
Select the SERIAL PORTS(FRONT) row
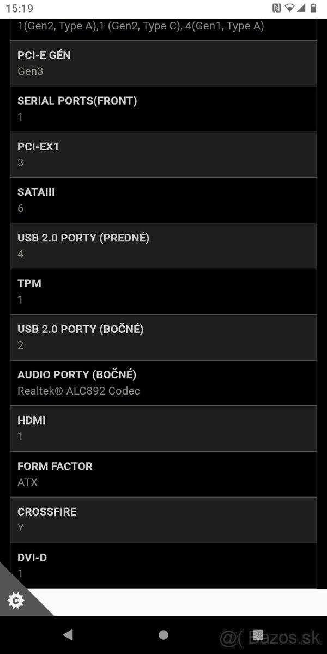(163, 109)
